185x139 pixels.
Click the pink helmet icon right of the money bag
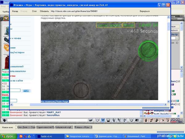157,120
